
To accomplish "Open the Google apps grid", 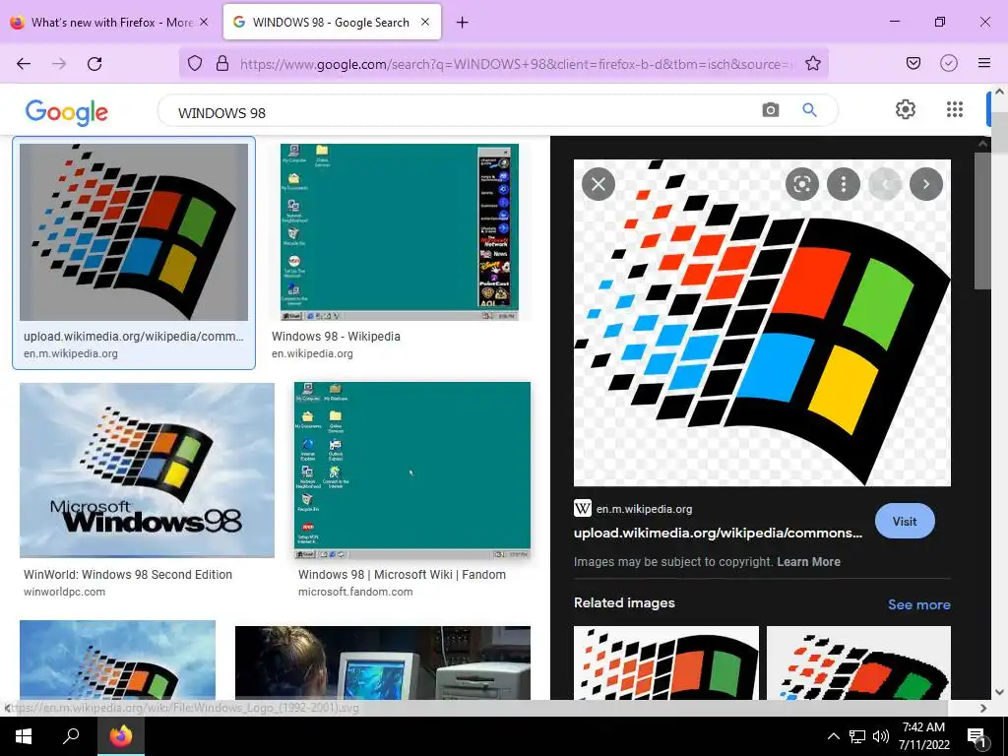I will [955, 109].
